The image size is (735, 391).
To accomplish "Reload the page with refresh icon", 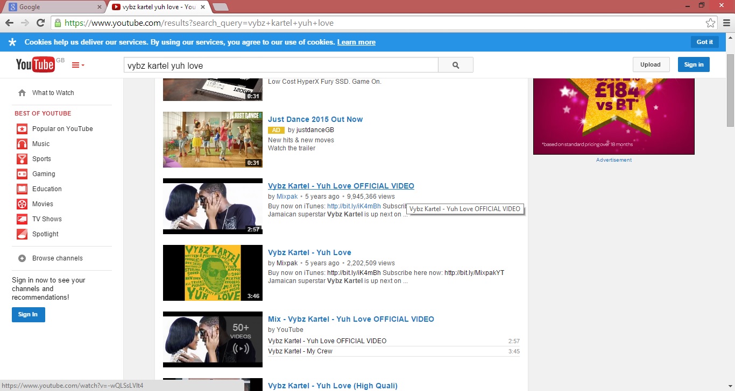I will tap(40, 23).
